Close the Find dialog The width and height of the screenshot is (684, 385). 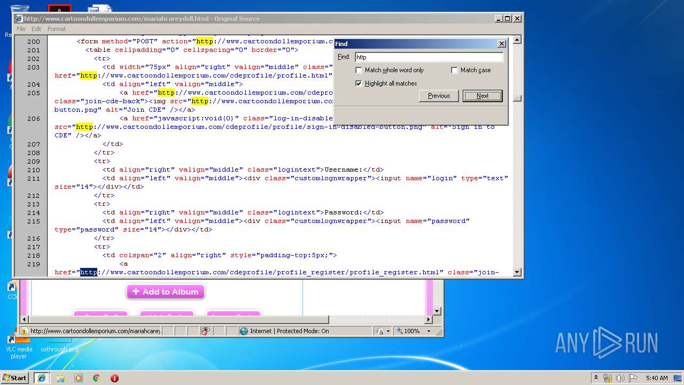click(x=501, y=44)
